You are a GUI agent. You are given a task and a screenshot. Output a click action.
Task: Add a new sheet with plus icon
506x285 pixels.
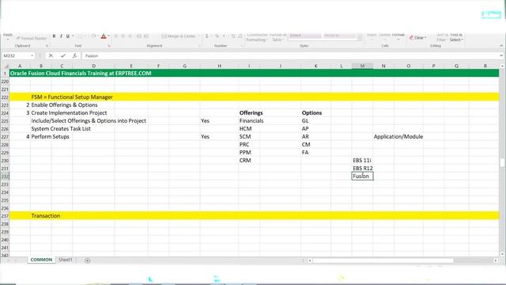pyautogui.click(x=87, y=260)
